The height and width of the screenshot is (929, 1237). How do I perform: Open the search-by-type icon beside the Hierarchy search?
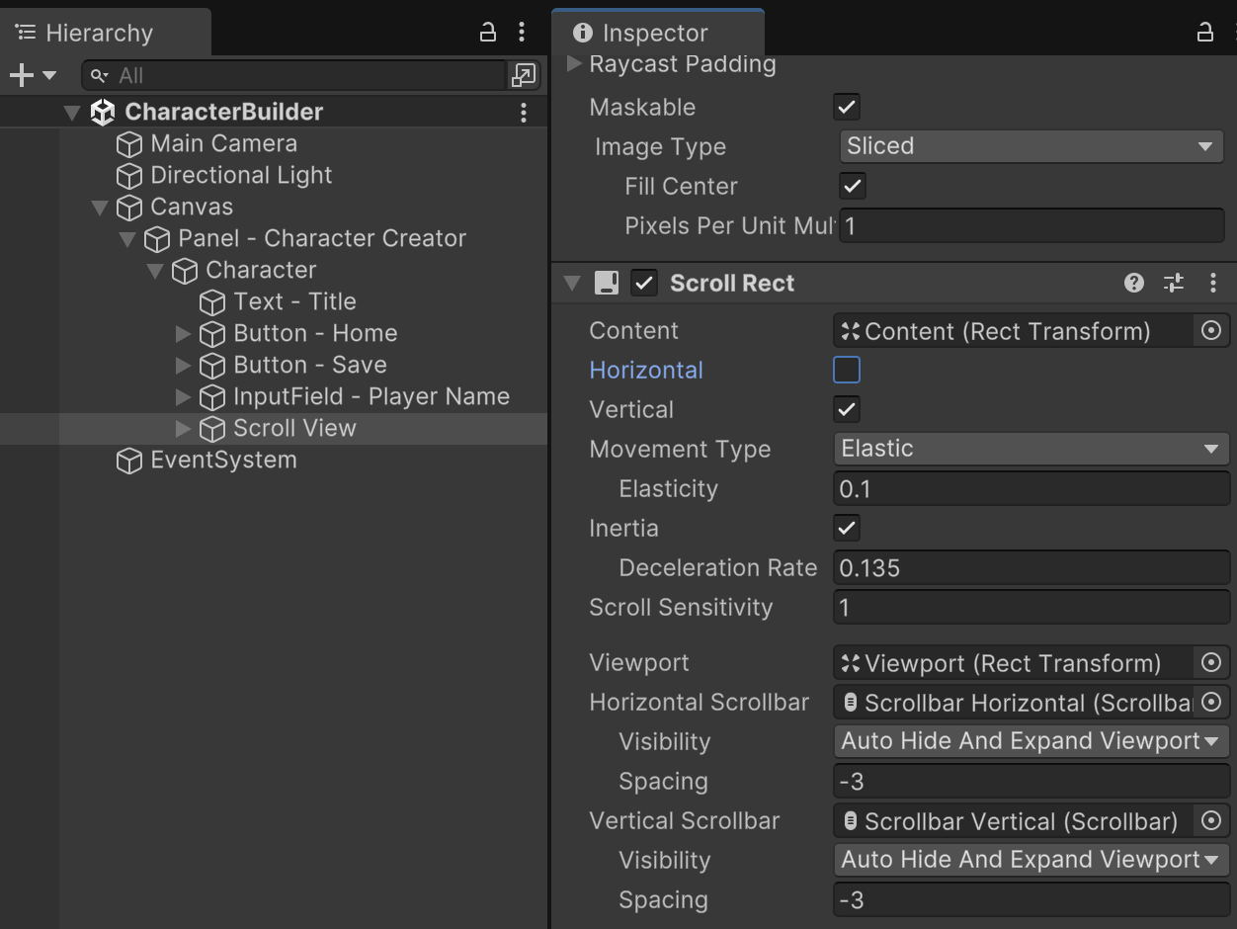coord(523,75)
